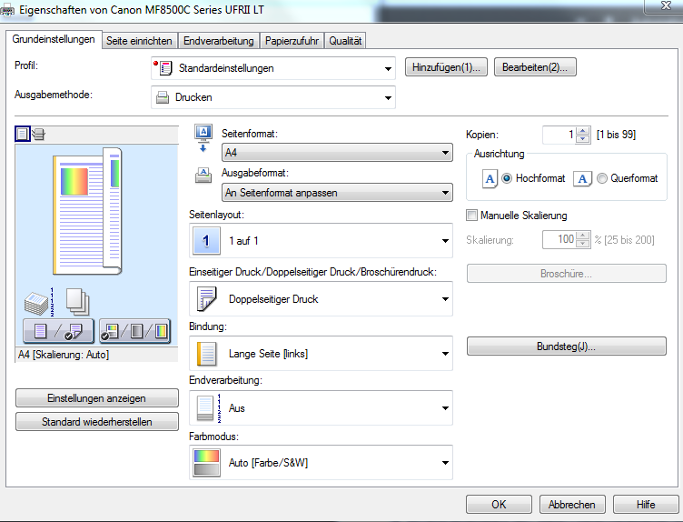Click the Kopien number field
683x522 pixels.
point(559,135)
